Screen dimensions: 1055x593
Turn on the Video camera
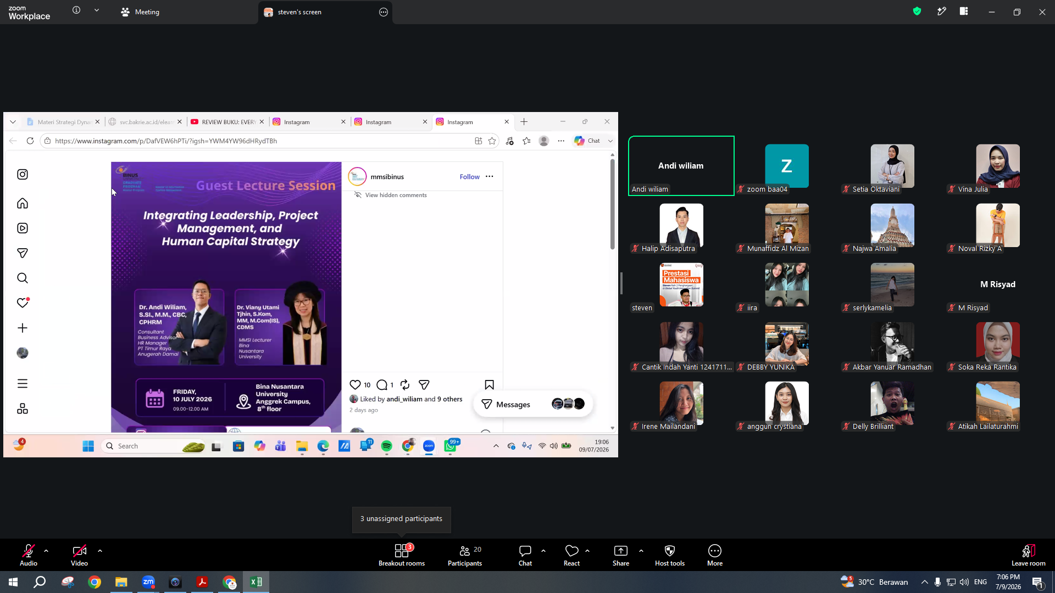pyautogui.click(x=79, y=555)
